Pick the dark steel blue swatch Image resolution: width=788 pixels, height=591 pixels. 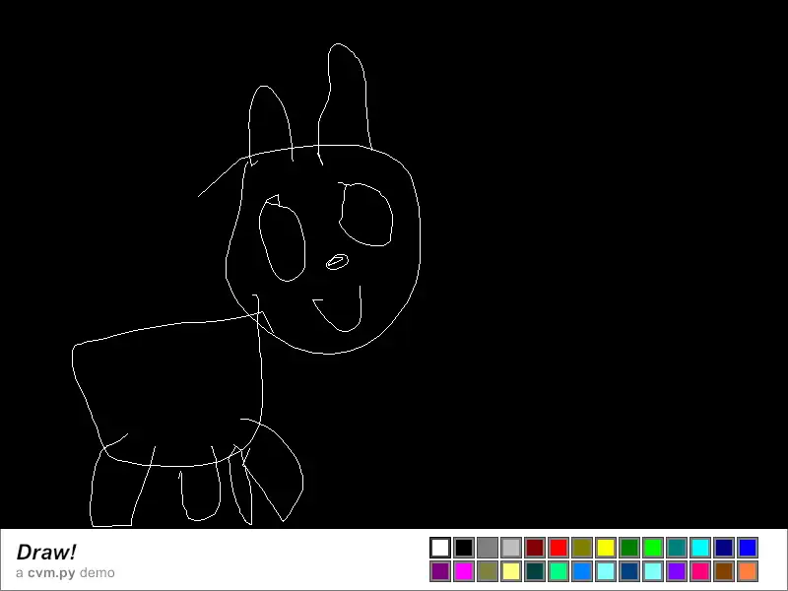pyautogui.click(x=629, y=571)
